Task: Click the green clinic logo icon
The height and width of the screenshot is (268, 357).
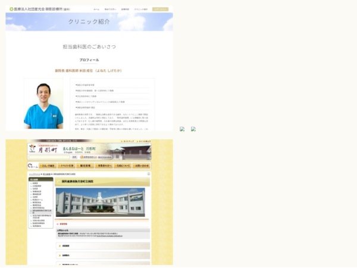Action: coord(11,9)
